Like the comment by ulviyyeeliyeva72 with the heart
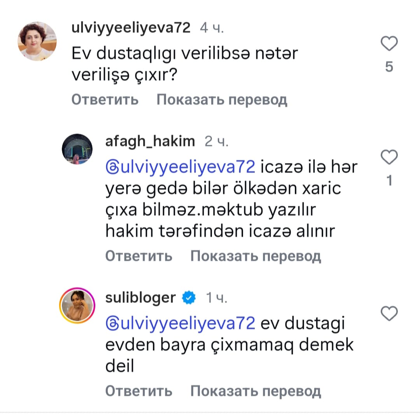Viewport: 420px width, 416px height. point(389,44)
